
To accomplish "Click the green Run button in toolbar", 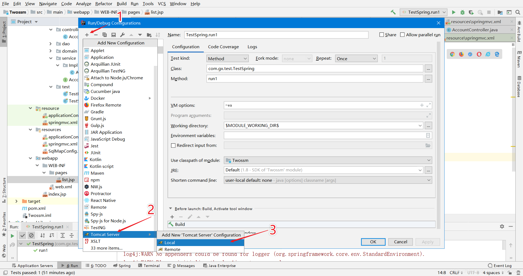I will pos(454,12).
